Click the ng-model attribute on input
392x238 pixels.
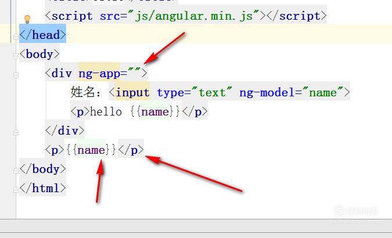pos(267,93)
